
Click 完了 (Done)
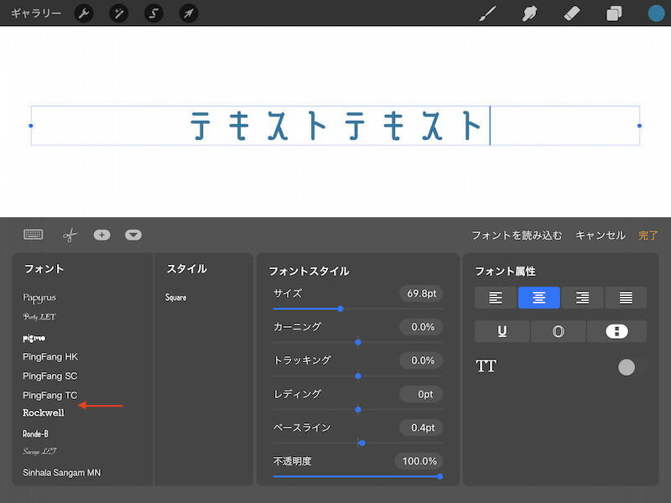(648, 236)
